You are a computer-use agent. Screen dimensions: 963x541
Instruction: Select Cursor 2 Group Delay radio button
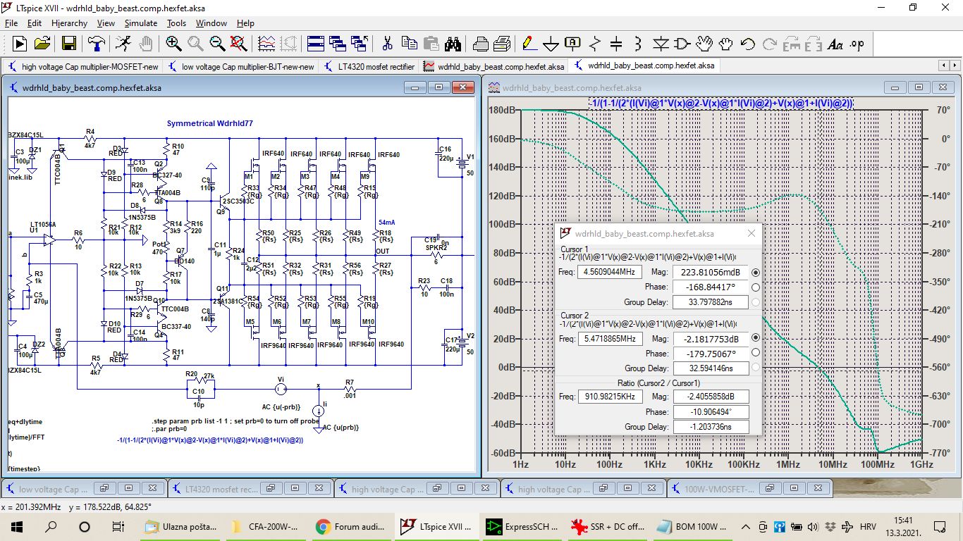pos(756,368)
